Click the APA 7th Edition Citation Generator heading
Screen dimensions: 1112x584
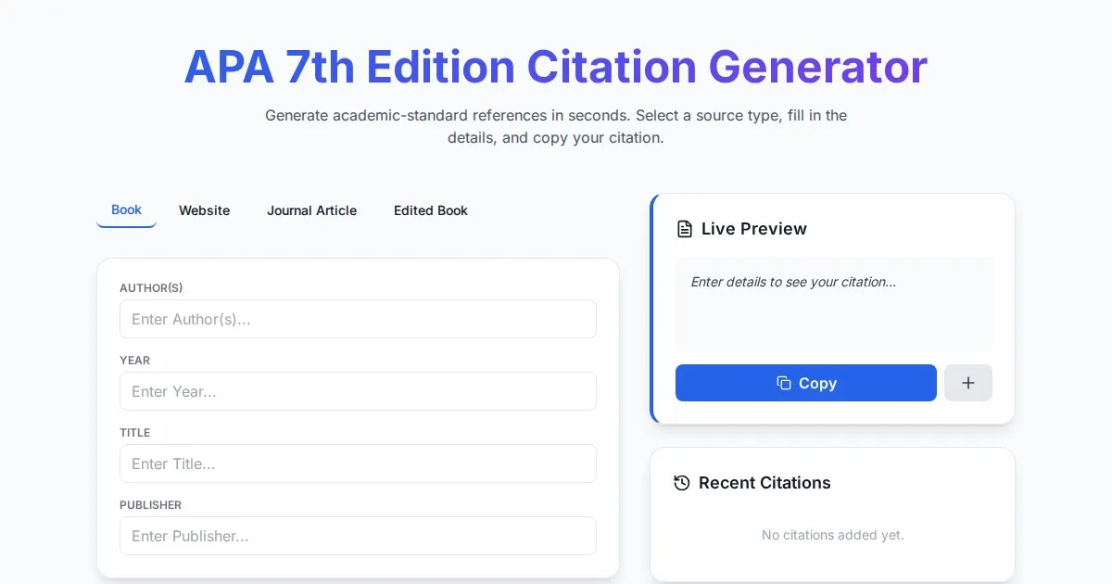(556, 68)
